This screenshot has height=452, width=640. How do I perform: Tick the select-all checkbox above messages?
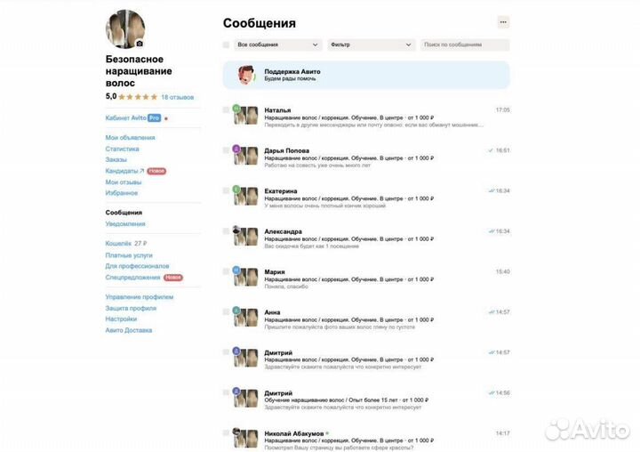(226, 45)
